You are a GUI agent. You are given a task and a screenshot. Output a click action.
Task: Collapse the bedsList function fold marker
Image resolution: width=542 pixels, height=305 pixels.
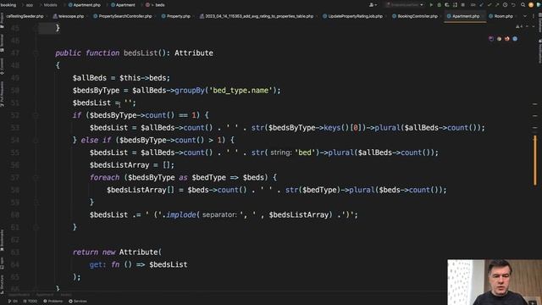click(x=36, y=53)
